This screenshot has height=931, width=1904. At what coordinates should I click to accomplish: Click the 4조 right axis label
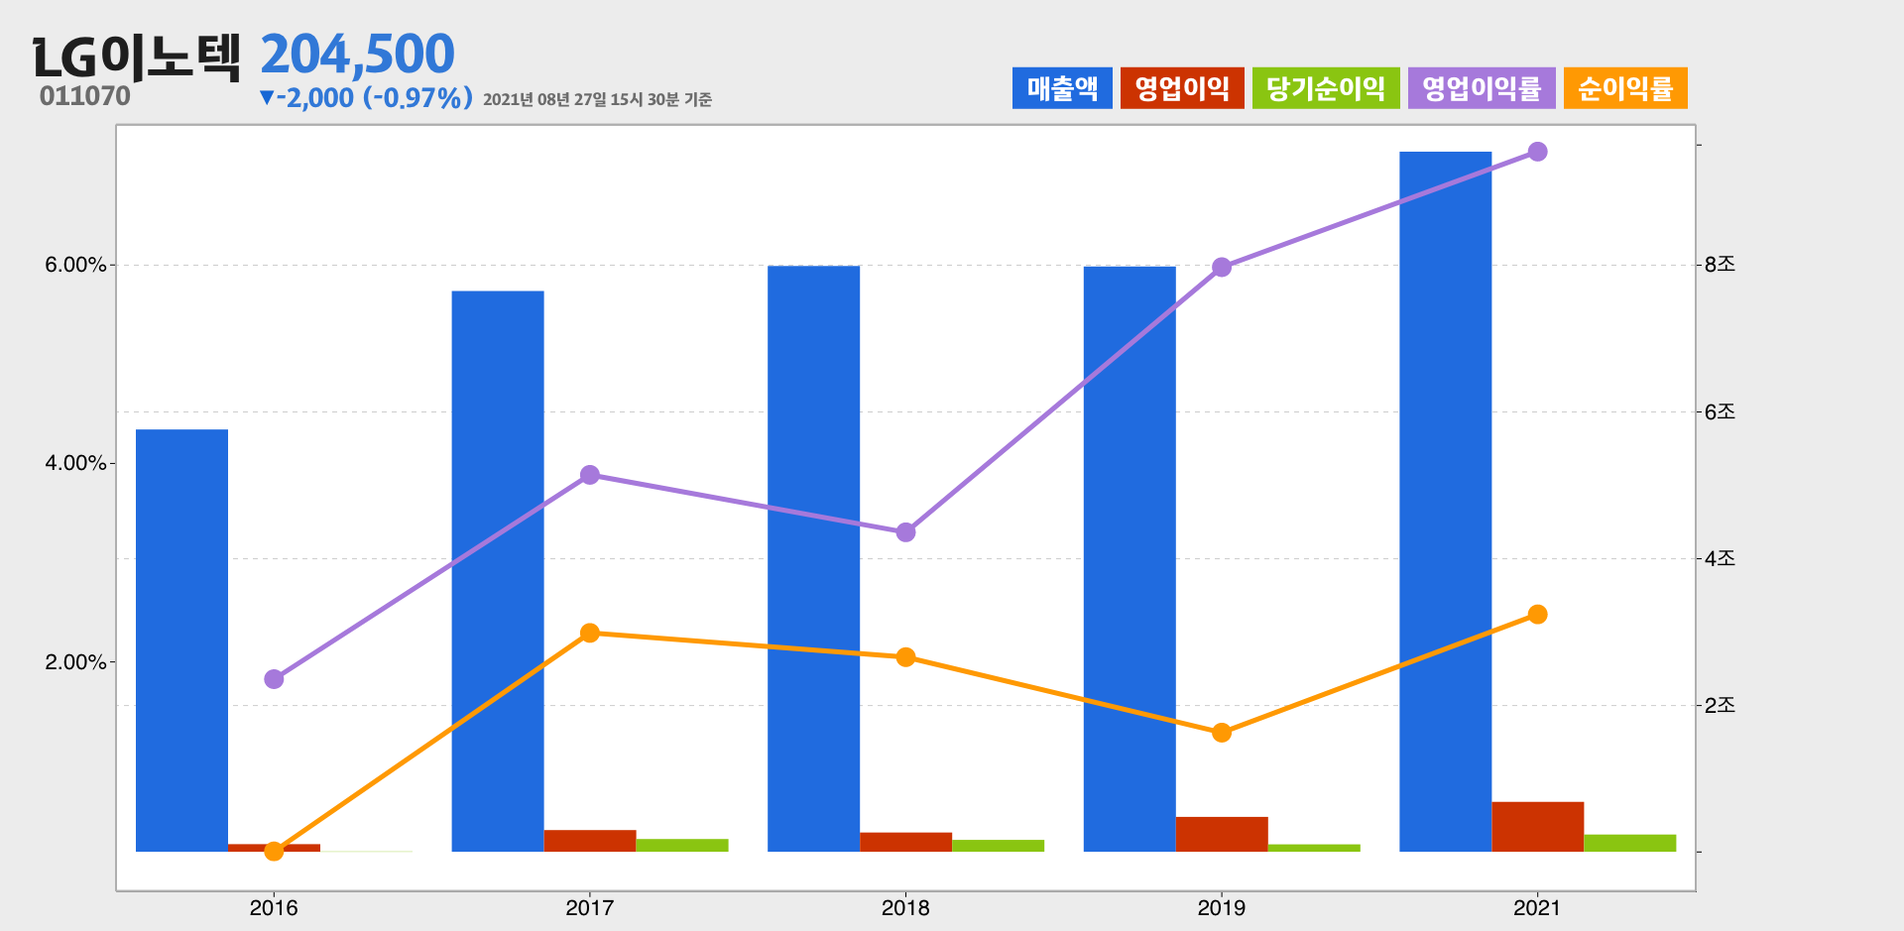[1721, 559]
